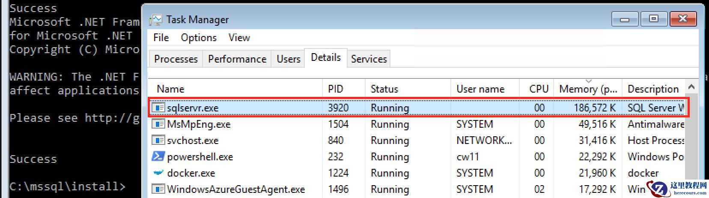Select the Details tab

click(x=326, y=57)
